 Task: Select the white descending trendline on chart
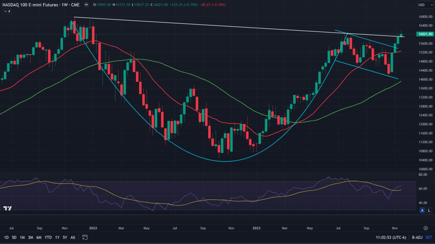tap(212, 26)
